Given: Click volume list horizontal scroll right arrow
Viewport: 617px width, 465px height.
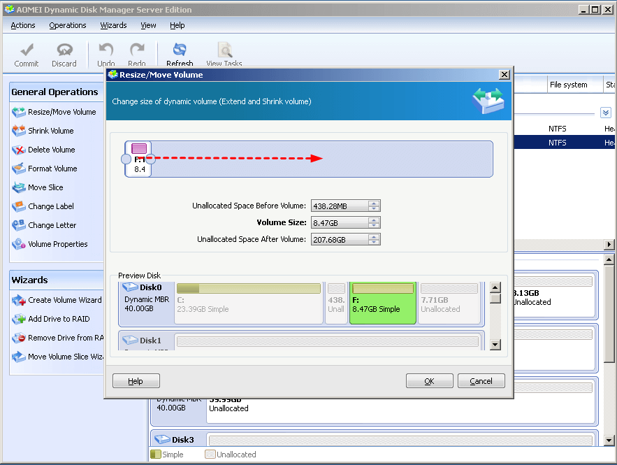Looking at the screenshot, I should tap(609, 245).
